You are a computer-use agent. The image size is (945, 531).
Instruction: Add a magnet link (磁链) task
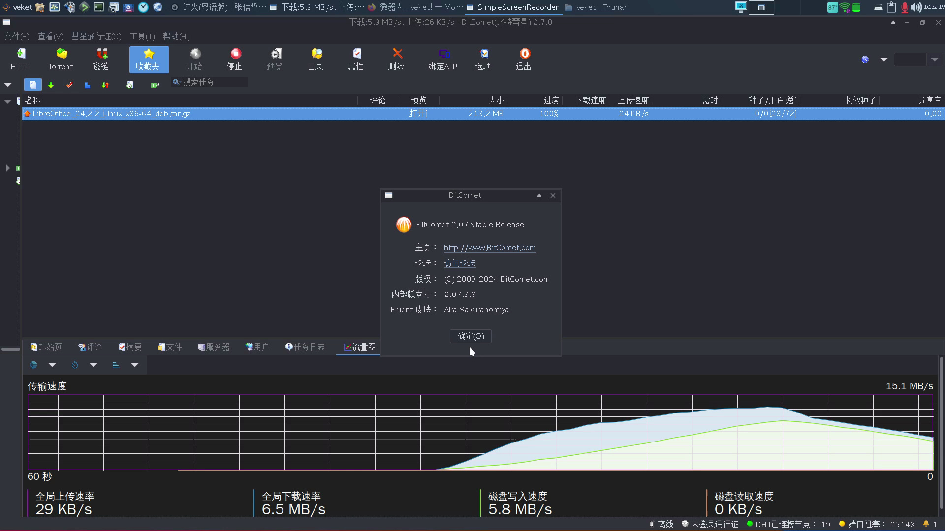tap(101, 59)
